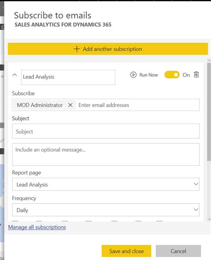The image size is (211, 260).
Task: Click Save and close
Action: point(126,251)
